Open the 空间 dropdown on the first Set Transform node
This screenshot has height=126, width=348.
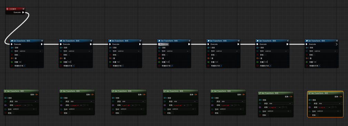(31, 51)
